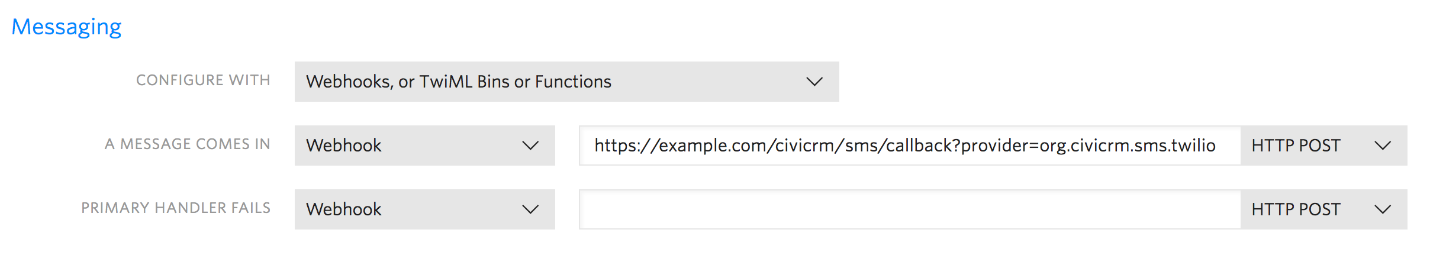This screenshot has width=1430, height=265.
Task: Open the A Message Comes In Webhook dropdown
Action: (424, 146)
